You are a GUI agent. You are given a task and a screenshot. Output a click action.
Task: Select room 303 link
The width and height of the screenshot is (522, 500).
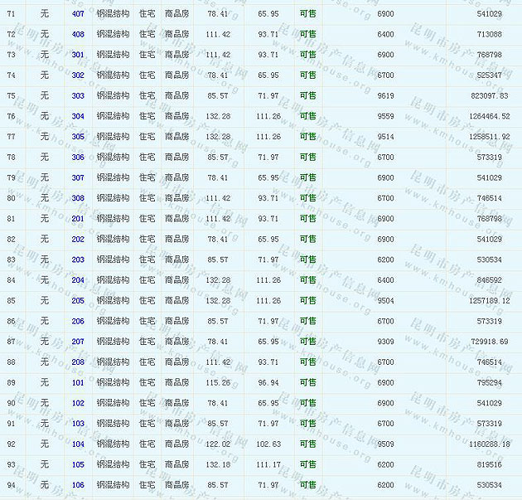78,96
